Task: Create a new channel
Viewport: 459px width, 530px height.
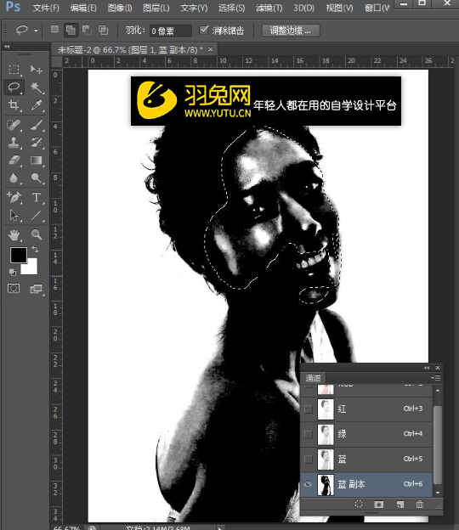Action: 399,505
